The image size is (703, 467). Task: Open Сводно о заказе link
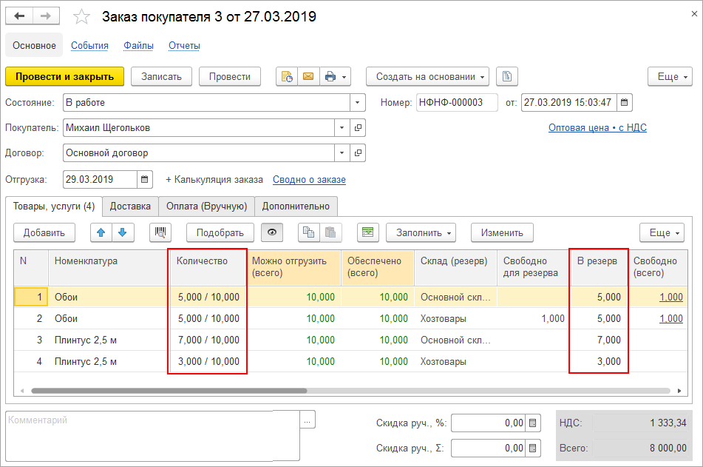point(309,180)
